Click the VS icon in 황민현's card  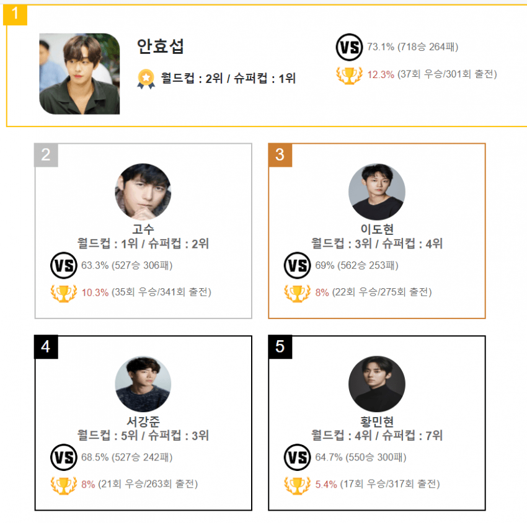(297, 457)
